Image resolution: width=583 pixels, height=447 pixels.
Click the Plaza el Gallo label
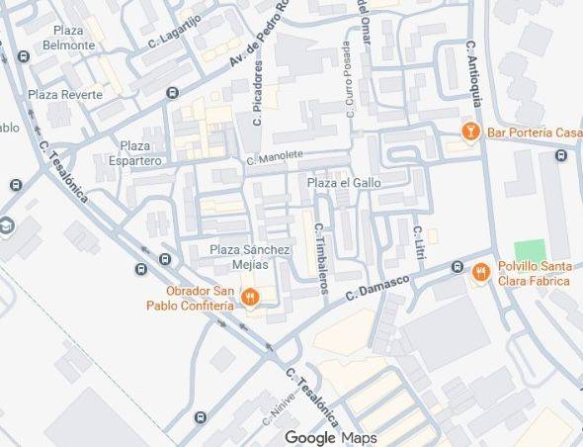pos(344,183)
